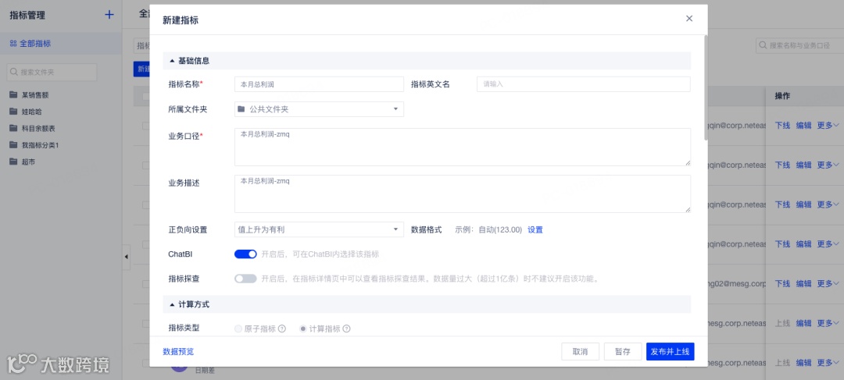Screen dimensions: 844x380
Task: Close the 新建指标 dialog
Action: (x=689, y=18)
